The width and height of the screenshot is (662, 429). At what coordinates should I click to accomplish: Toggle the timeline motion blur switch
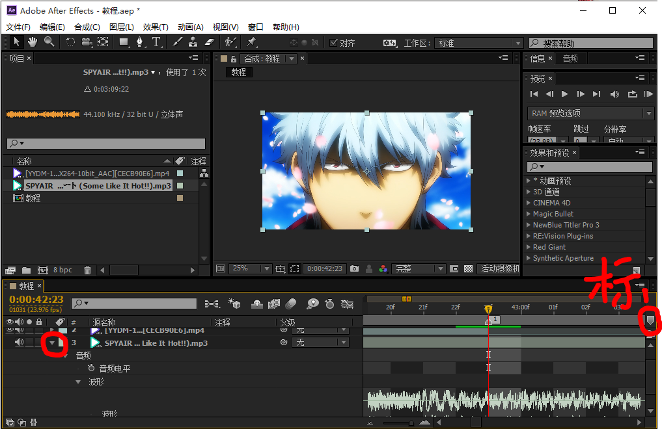click(291, 304)
